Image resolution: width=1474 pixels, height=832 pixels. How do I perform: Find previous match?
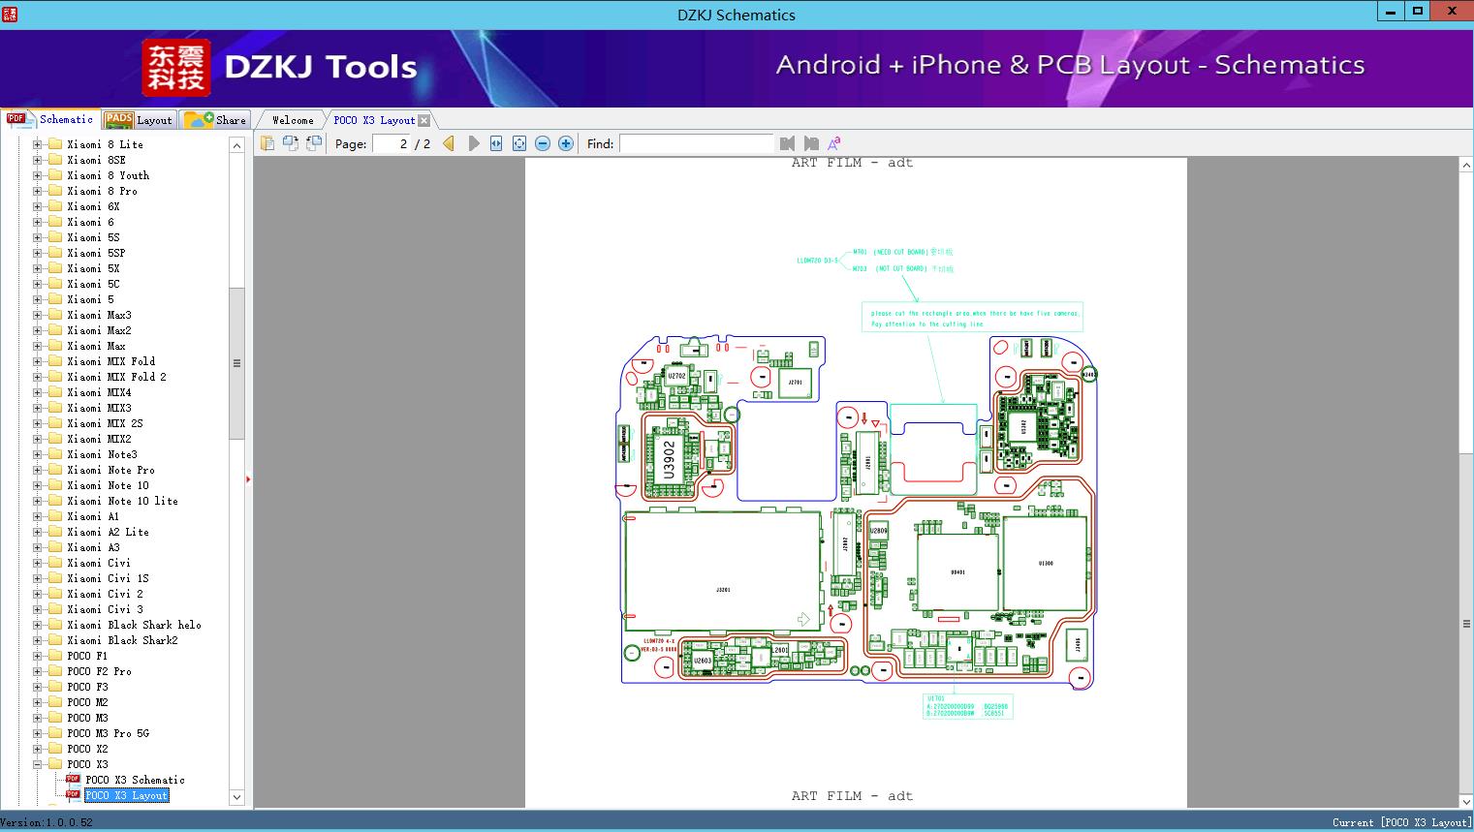787,143
